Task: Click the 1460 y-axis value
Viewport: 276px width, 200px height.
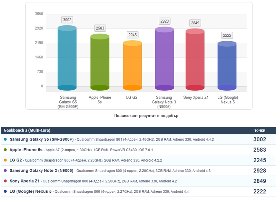Action: [x=39, y=57]
